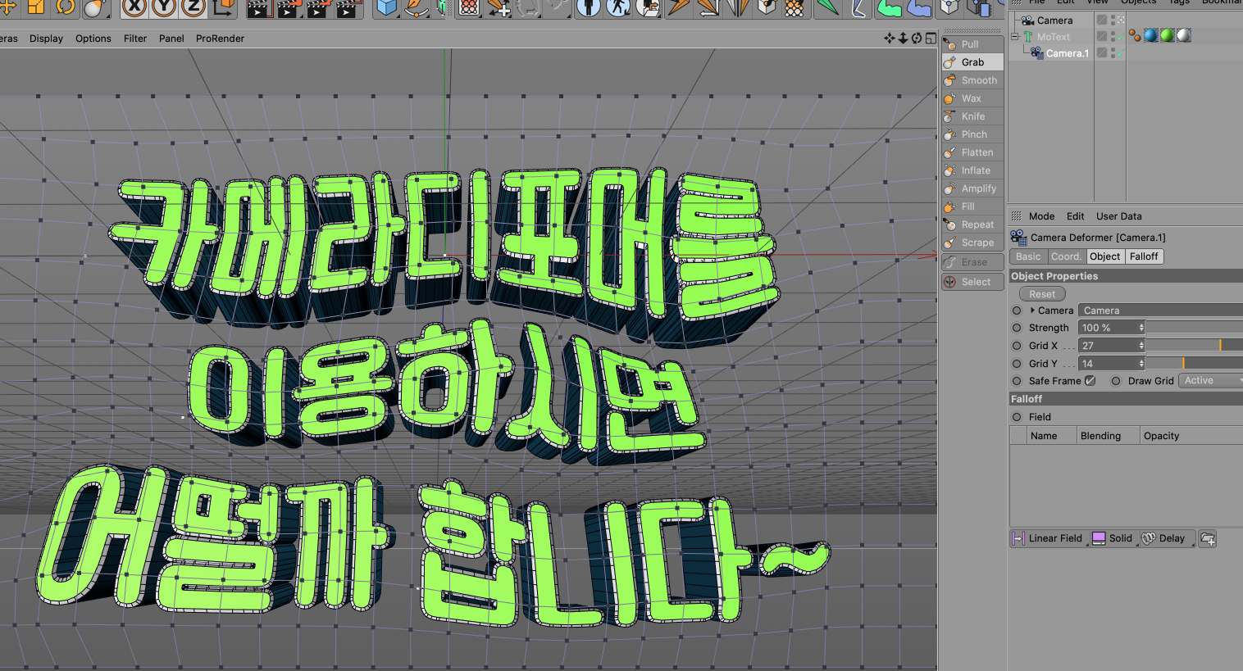The width and height of the screenshot is (1243, 671).
Task: Switch to the Coord. tab
Action: 1066,256
